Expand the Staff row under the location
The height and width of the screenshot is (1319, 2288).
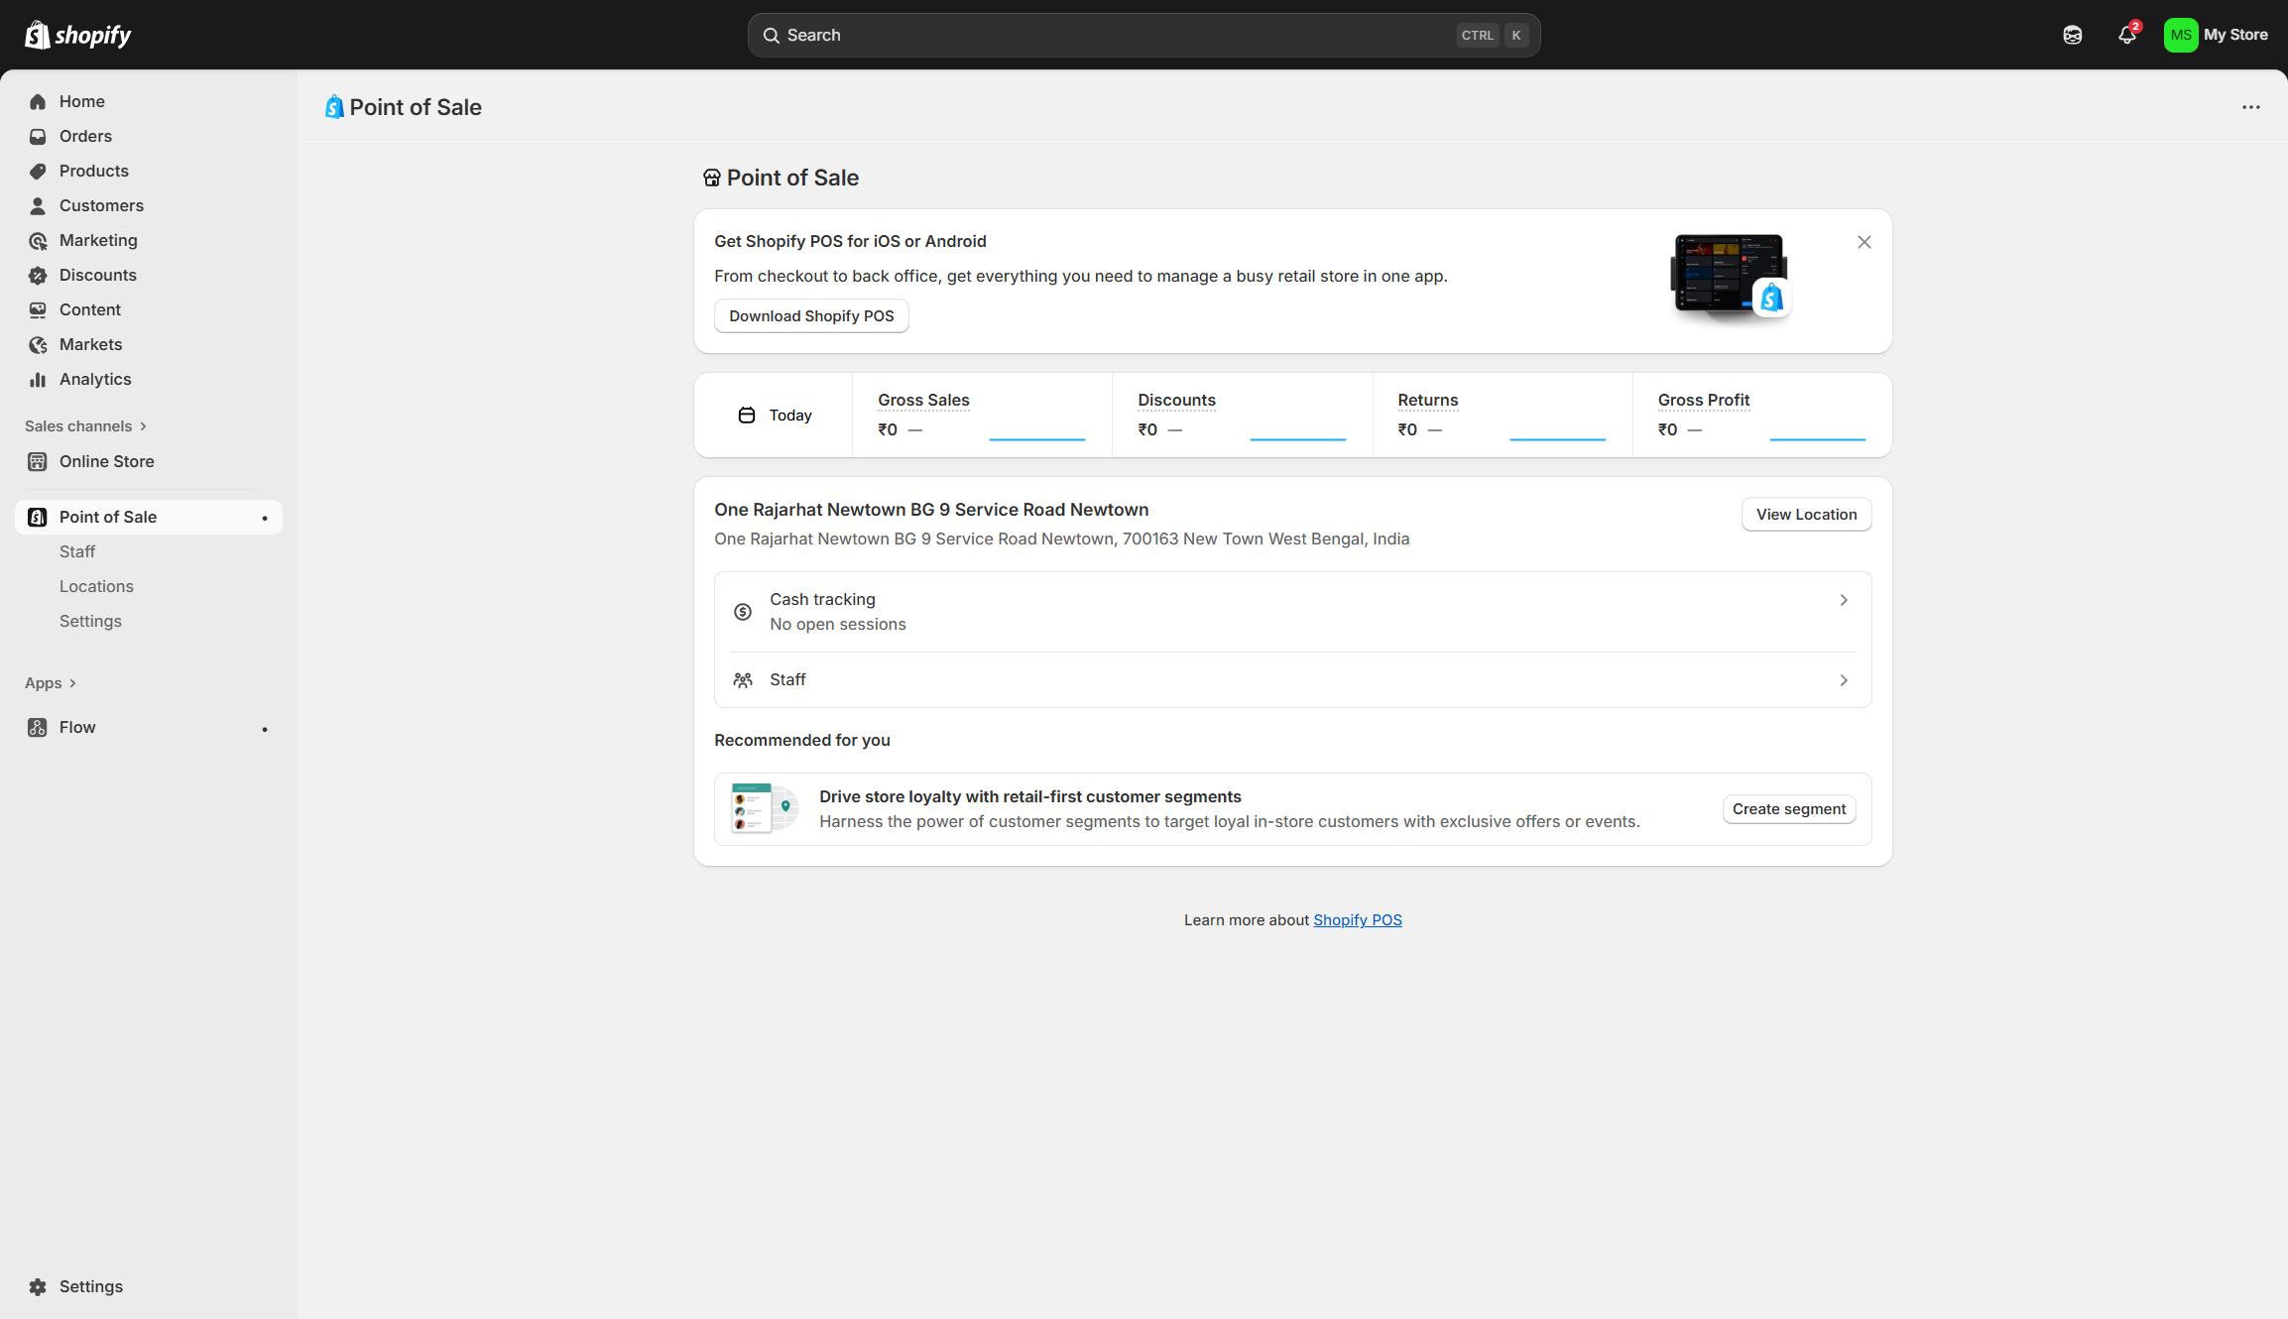[x=1843, y=680]
